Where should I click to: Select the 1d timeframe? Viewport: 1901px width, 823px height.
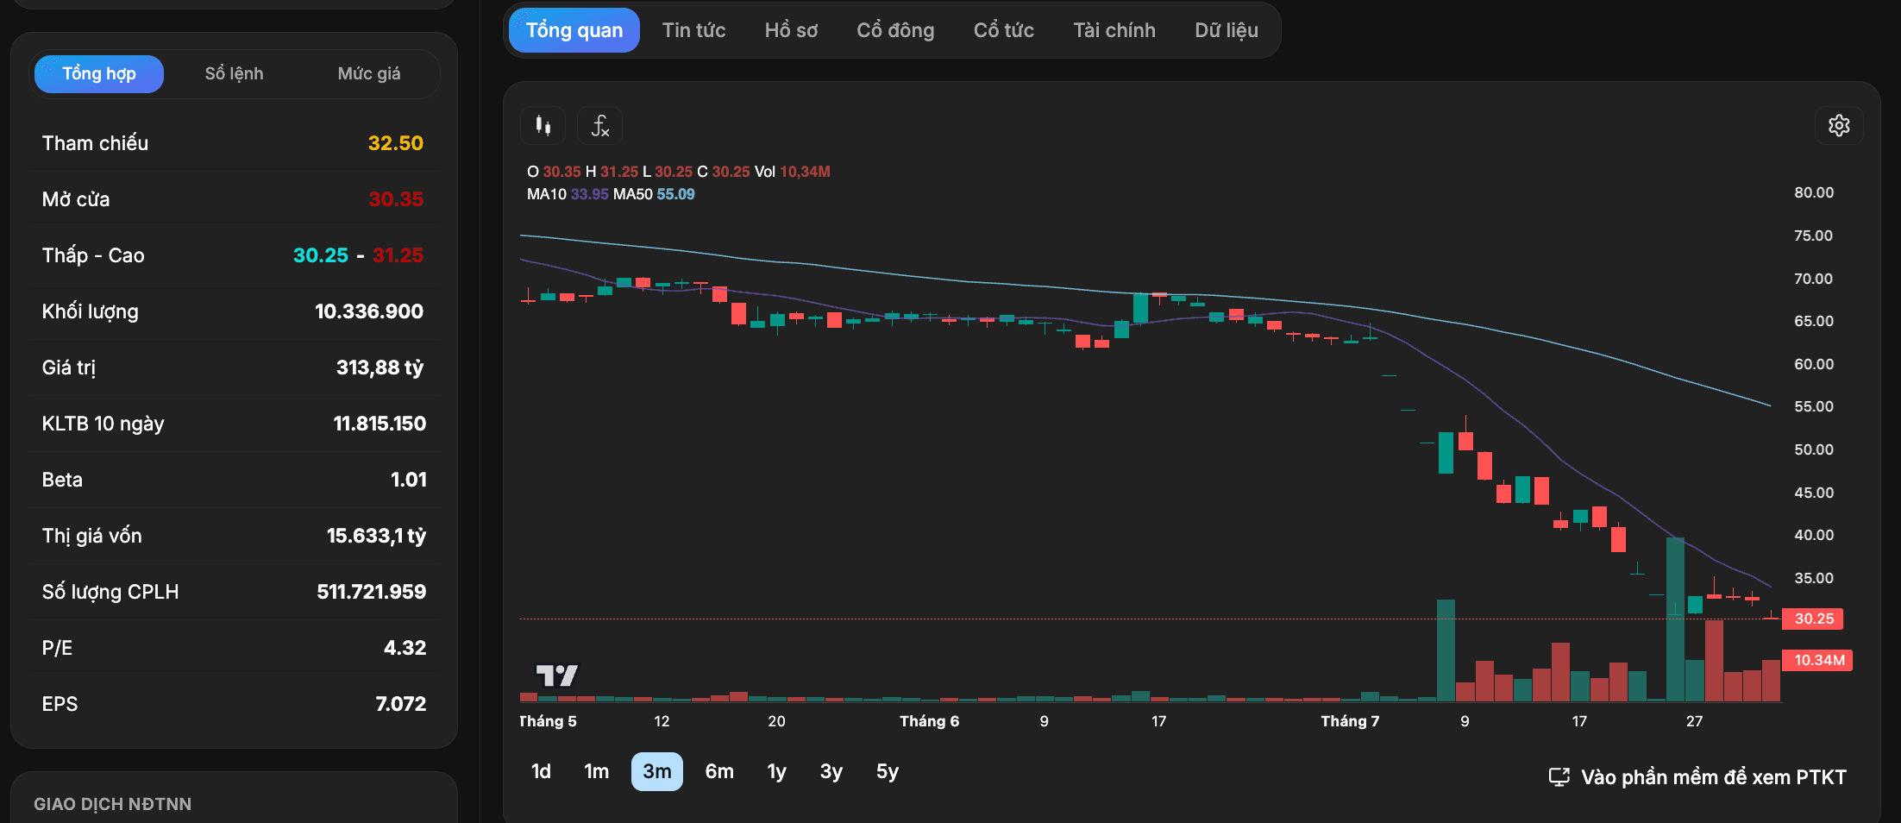[x=541, y=771]
